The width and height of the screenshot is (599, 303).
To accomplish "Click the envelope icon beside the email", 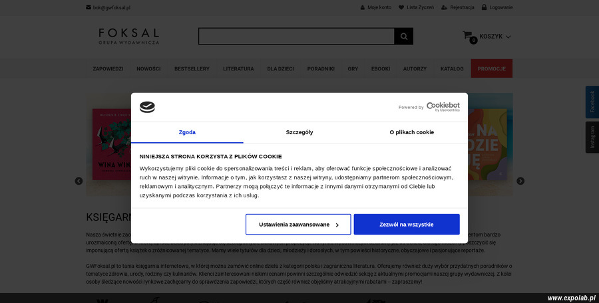I will pos(89,7).
